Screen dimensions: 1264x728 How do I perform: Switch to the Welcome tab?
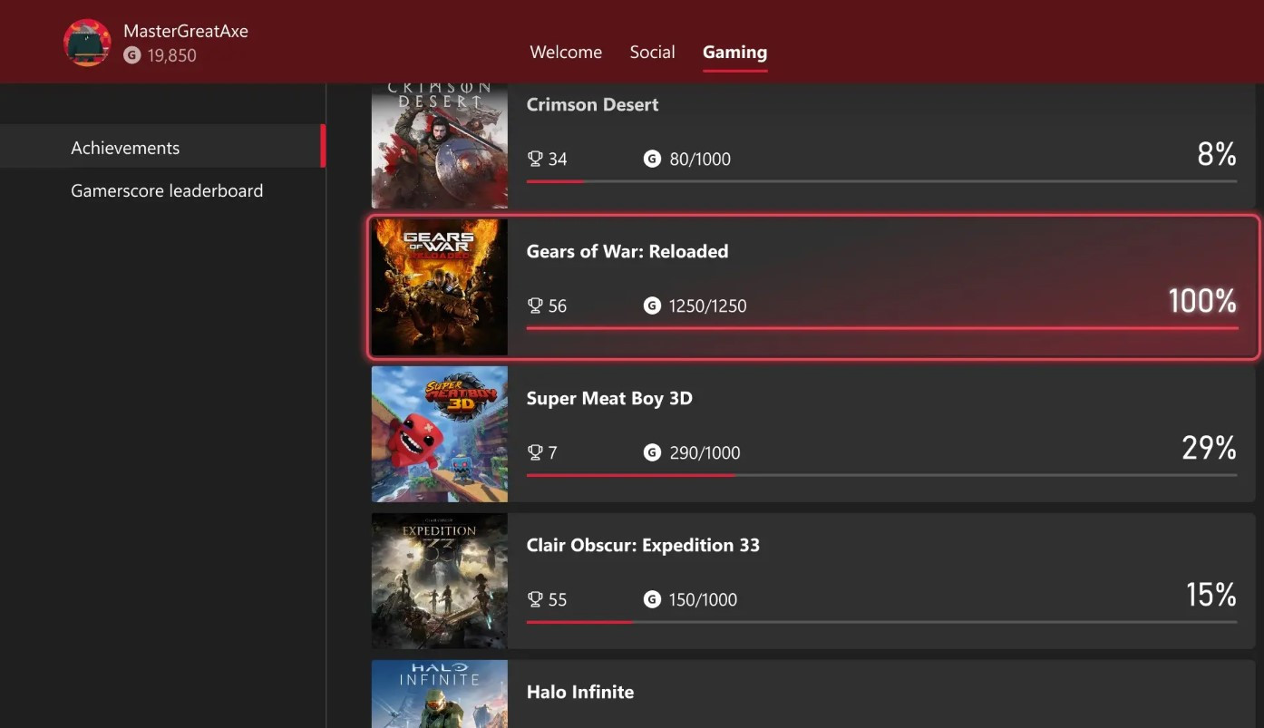[x=566, y=52]
